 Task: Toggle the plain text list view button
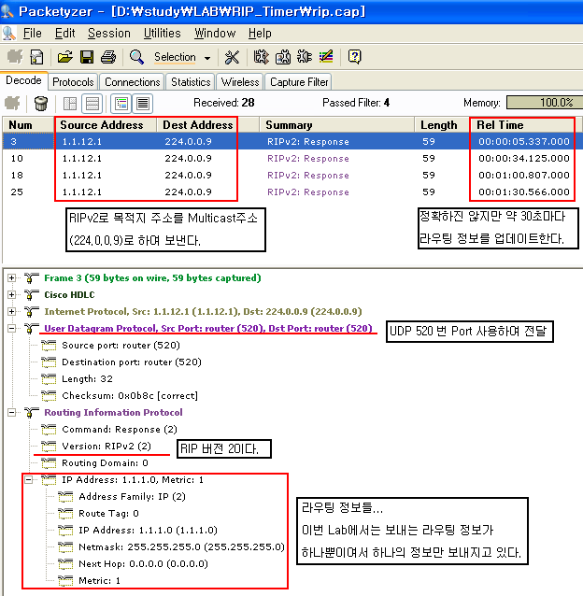click(143, 104)
